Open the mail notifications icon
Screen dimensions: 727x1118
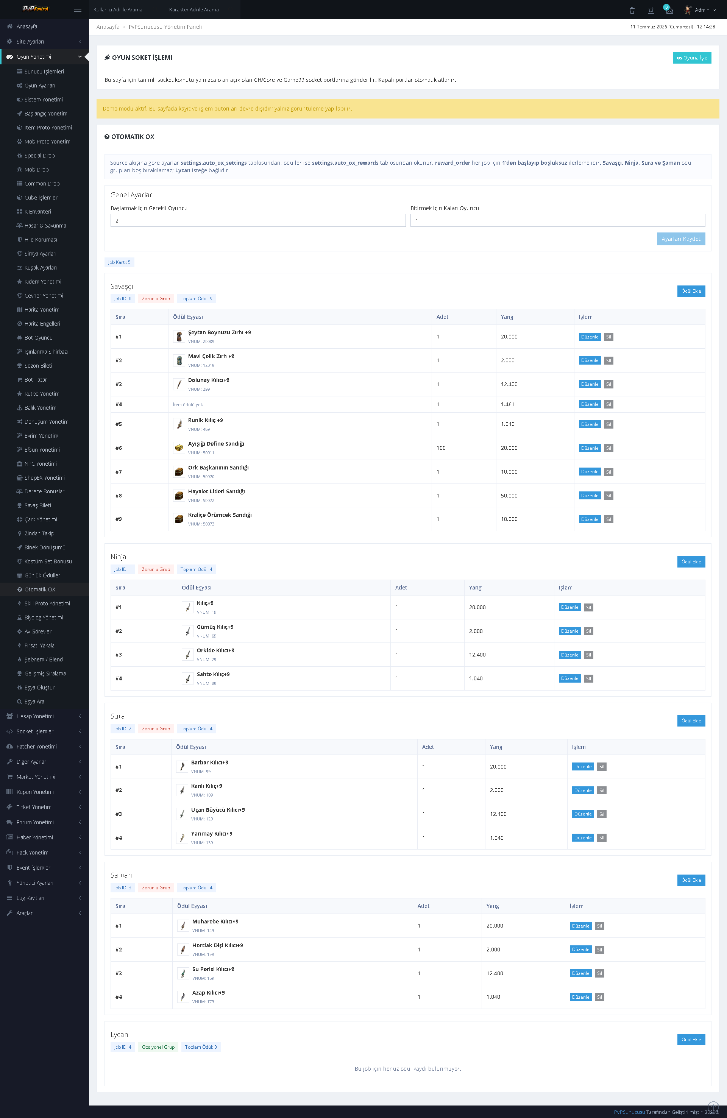pyautogui.click(x=669, y=10)
